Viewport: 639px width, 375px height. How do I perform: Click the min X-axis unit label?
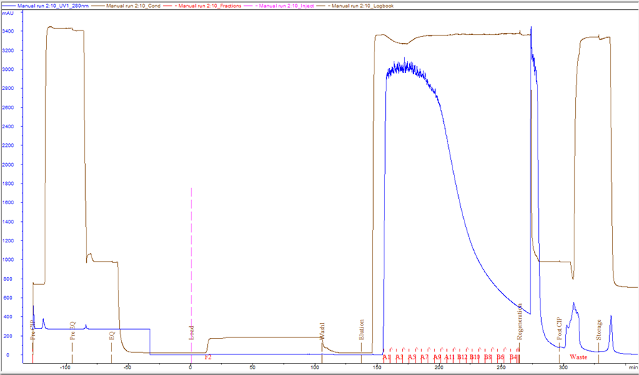pos(632,368)
